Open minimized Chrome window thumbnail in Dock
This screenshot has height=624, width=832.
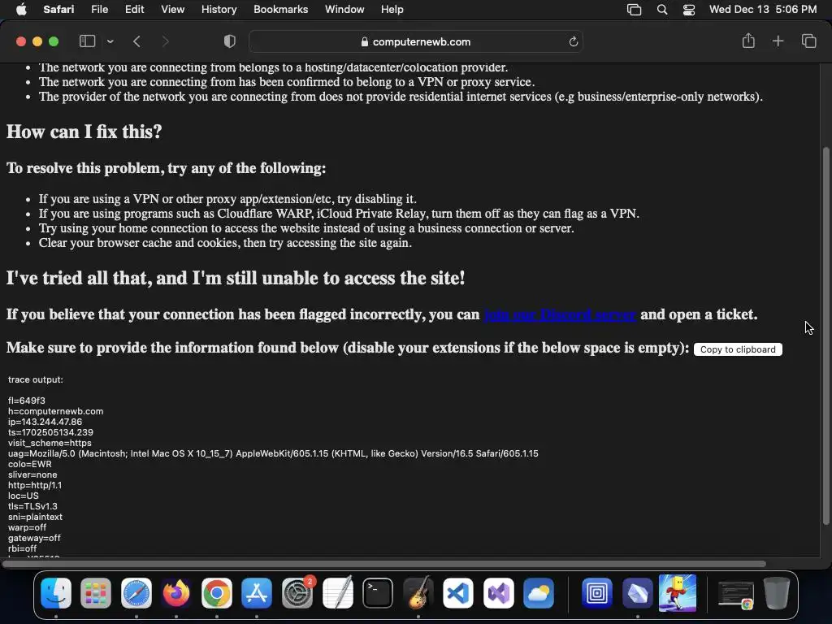[x=736, y=595]
